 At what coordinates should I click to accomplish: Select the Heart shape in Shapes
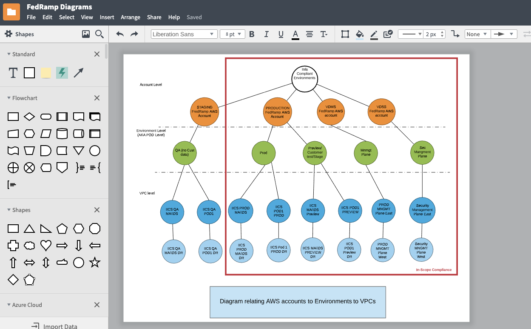coord(46,246)
